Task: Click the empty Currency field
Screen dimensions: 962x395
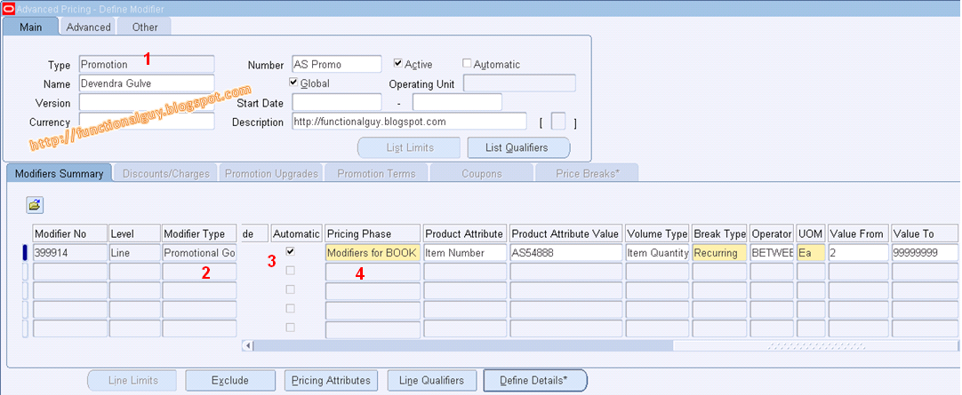Action: 147,122
